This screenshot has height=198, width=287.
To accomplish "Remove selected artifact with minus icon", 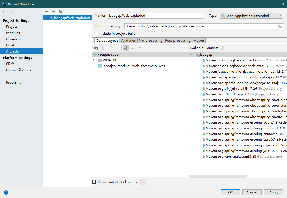I will (x=54, y=12).
